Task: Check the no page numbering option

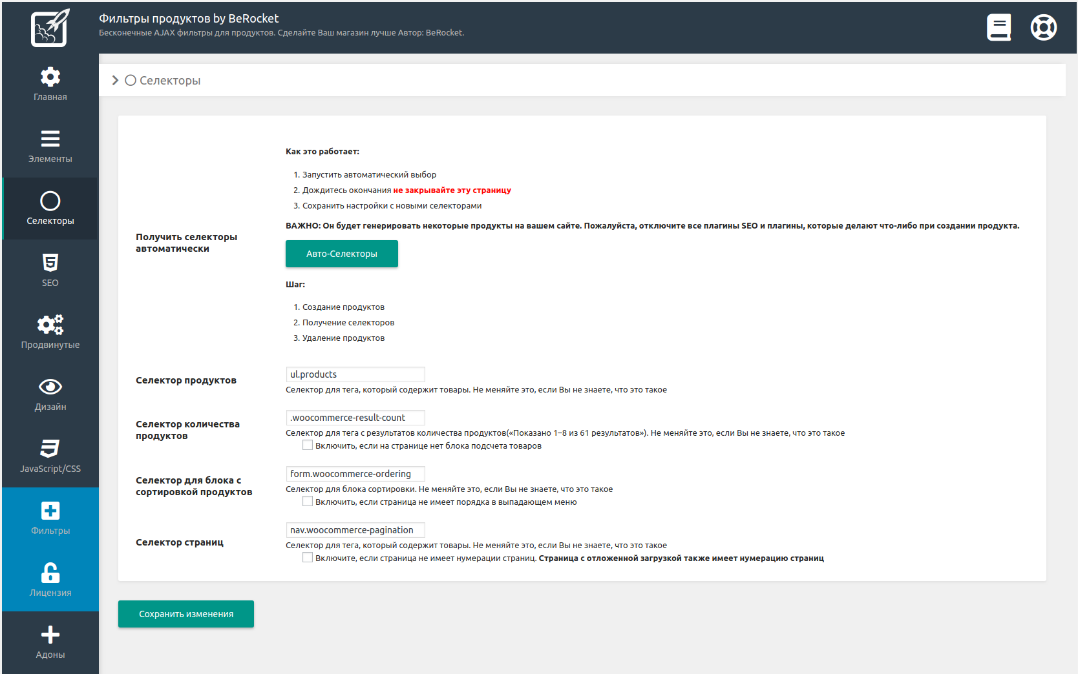Action: pyautogui.click(x=308, y=558)
